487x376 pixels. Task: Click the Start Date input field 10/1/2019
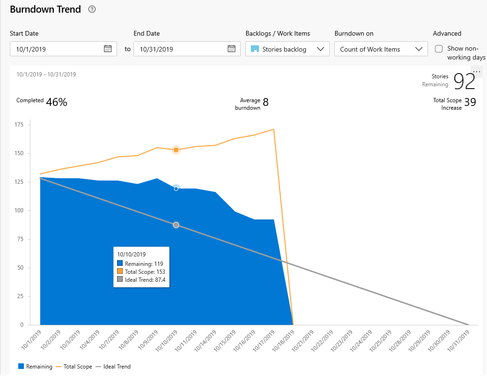coord(63,49)
